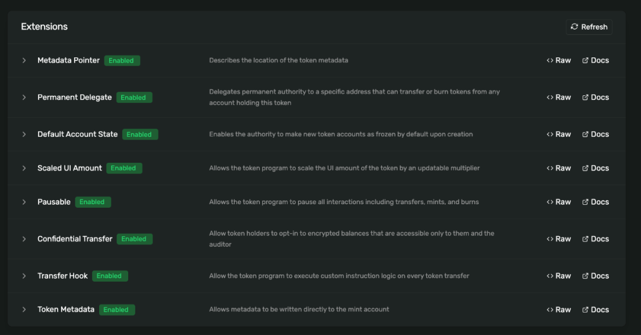Expand the Metadata Pointer row chevron

24,60
